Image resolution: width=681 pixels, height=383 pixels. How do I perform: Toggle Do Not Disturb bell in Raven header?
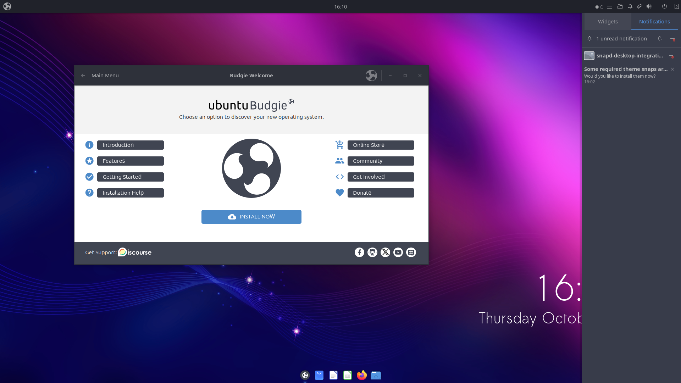click(x=660, y=39)
